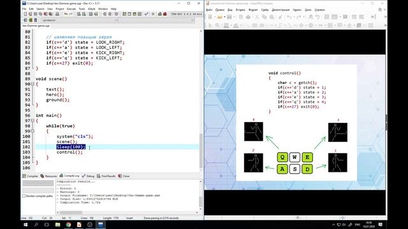The image size is (408, 229).
Task: Open the Windows Start menu
Action: [25, 225]
